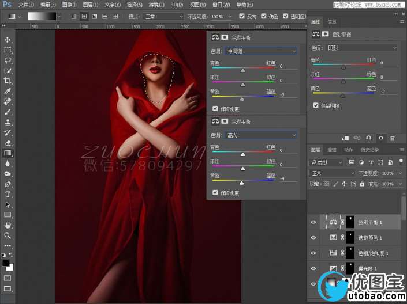Toggle the Reverse checkbox in options bar
This screenshot has width=407, height=304.
(242, 16)
